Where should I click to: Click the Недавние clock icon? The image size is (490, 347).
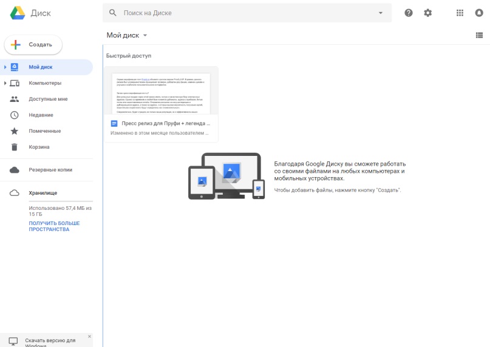15,115
